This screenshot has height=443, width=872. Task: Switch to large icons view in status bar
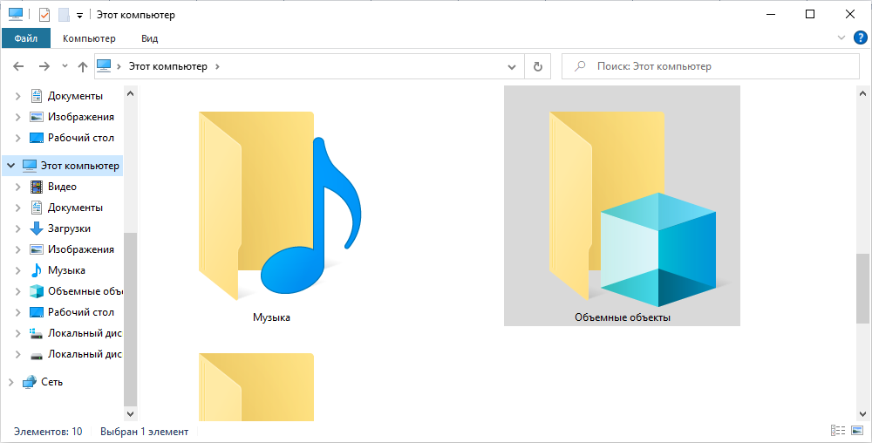point(857,431)
